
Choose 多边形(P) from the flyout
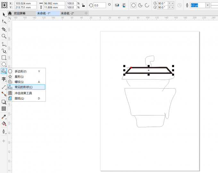[x=21, y=71]
